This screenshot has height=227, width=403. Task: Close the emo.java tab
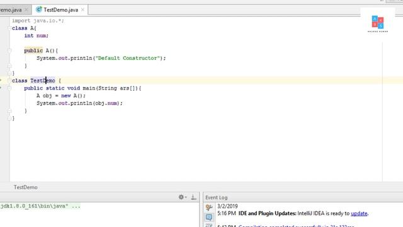click(x=26, y=10)
